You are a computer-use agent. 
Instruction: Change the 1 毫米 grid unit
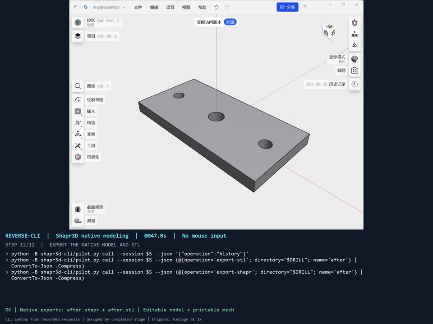click(x=355, y=34)
